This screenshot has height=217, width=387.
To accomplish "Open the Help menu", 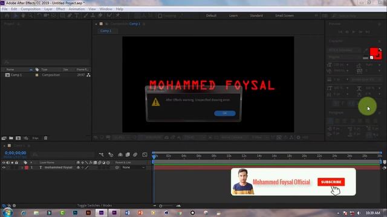I will pos(120,9).
